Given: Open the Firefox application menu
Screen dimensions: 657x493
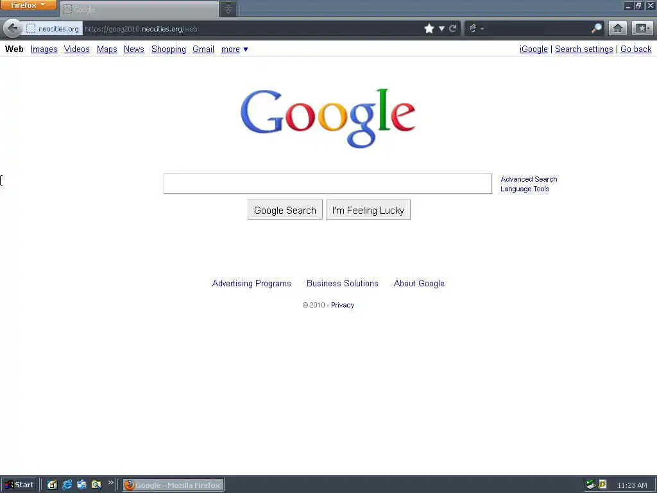Looking at the screenshot, I should (x=28, y=5).
